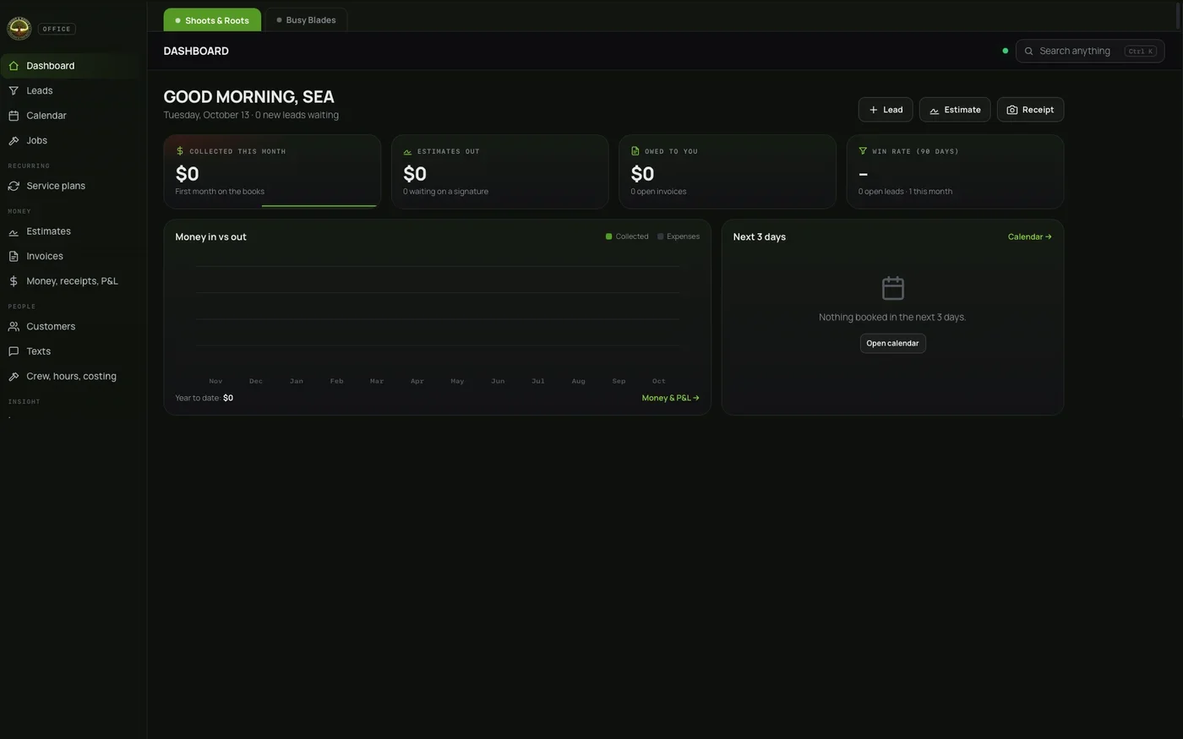The height and width of the screenshot is (739, 1183).
Task: Click the company logo in the sidebar
Action: point(19,28)
